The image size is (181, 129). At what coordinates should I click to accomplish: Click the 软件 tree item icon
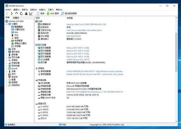tap(10, 74)
